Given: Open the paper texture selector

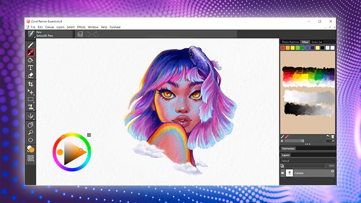Looking at the screenshot, I should [x=30, y=158].
